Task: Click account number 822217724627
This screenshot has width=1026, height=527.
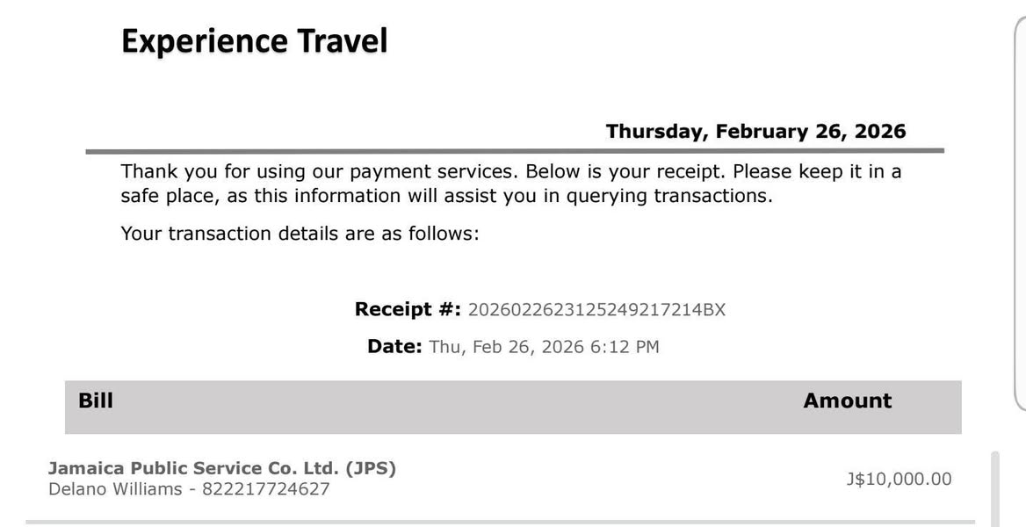Action: click(x=265, y=490)
